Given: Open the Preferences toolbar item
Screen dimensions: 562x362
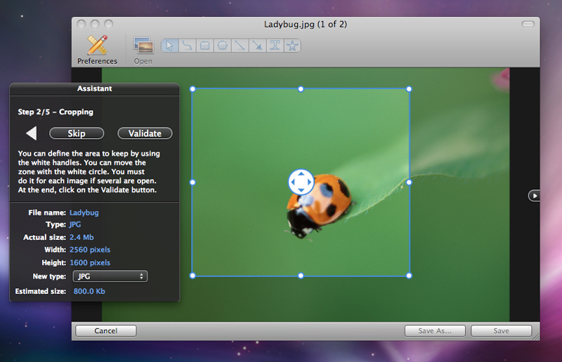Looking at the screenshot, I should [x=97, y=50].
